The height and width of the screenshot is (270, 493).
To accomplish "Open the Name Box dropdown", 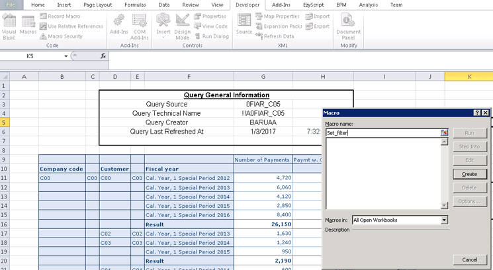I will [66, 56].
